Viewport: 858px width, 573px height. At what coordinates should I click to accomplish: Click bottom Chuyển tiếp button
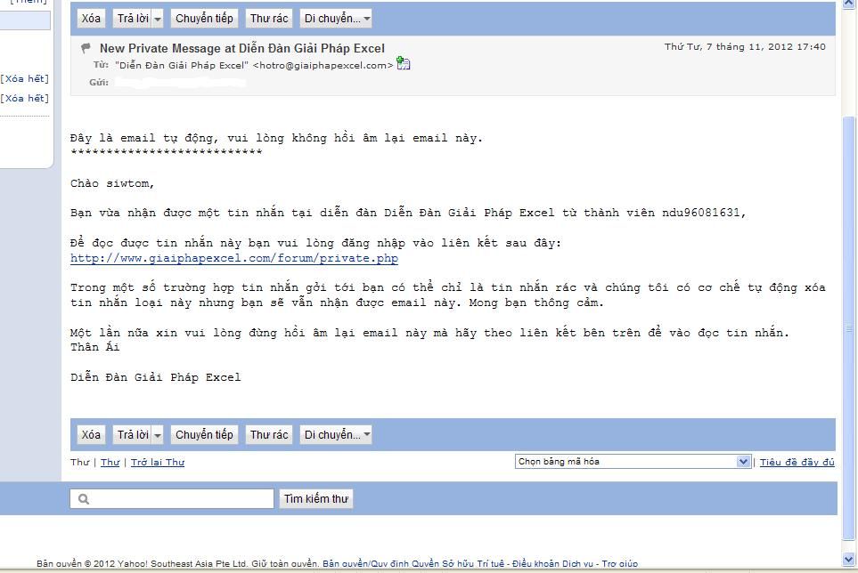(x=204, y=435)
